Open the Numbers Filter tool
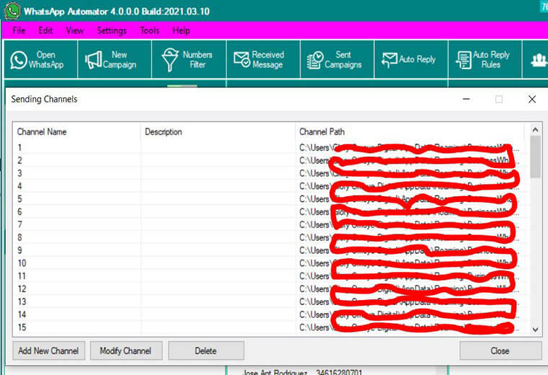The height and width of the screenshot is (375, 548). pyautogui.click(x=189, y=59)
